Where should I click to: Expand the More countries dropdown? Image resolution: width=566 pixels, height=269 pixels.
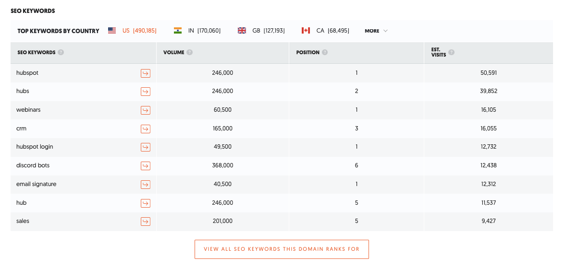pos(376,31)
